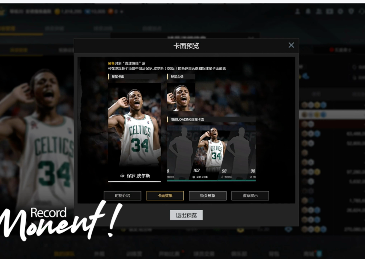Switch on the 街头形象 view option

point(207,196)
